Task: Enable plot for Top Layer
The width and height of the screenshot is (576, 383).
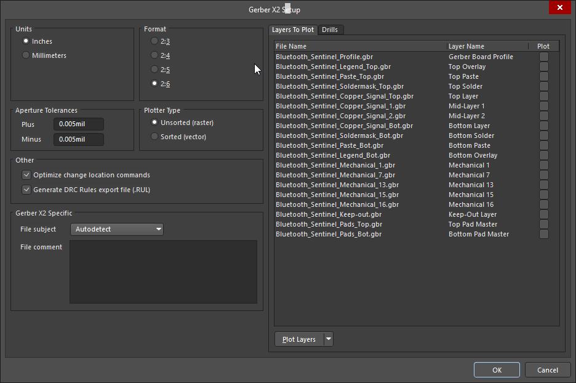Action: tap(543, 96)
